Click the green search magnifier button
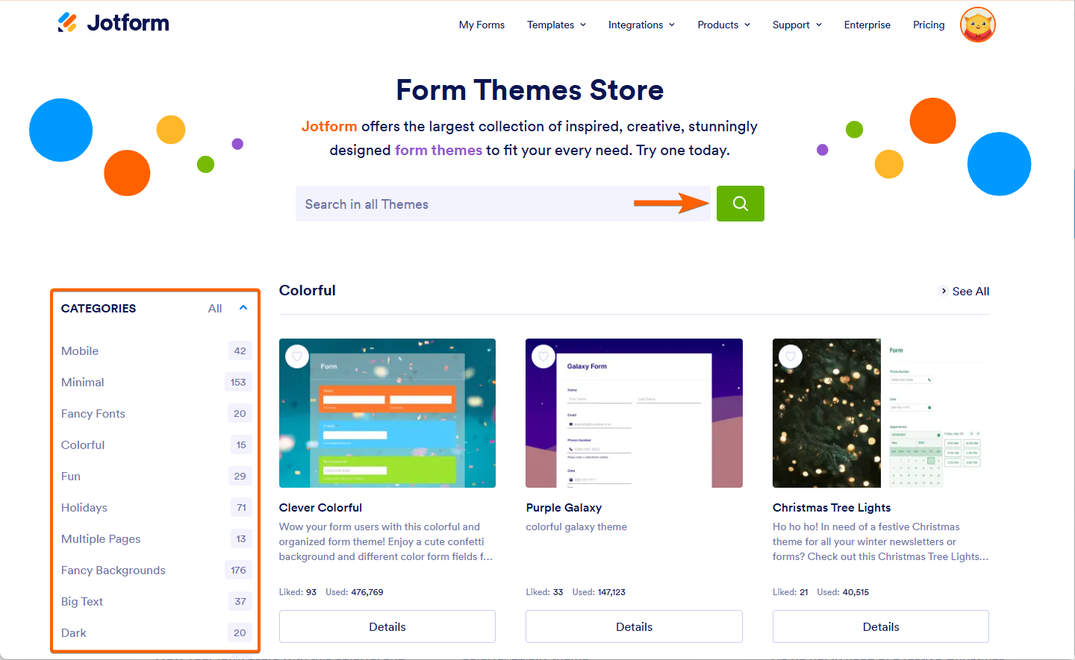 741,204
